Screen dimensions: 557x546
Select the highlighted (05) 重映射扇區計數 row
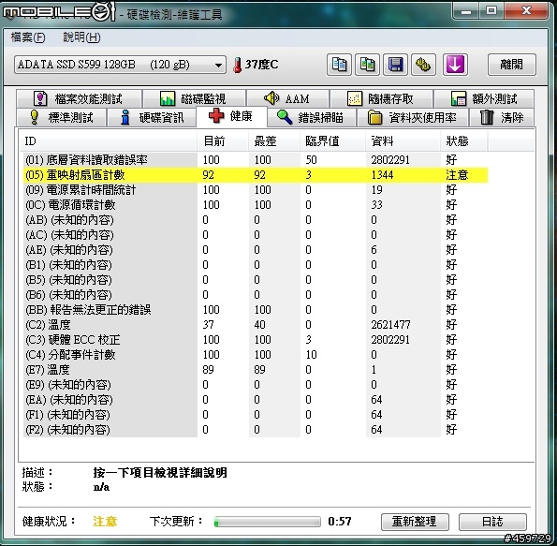tap(255, 175)
